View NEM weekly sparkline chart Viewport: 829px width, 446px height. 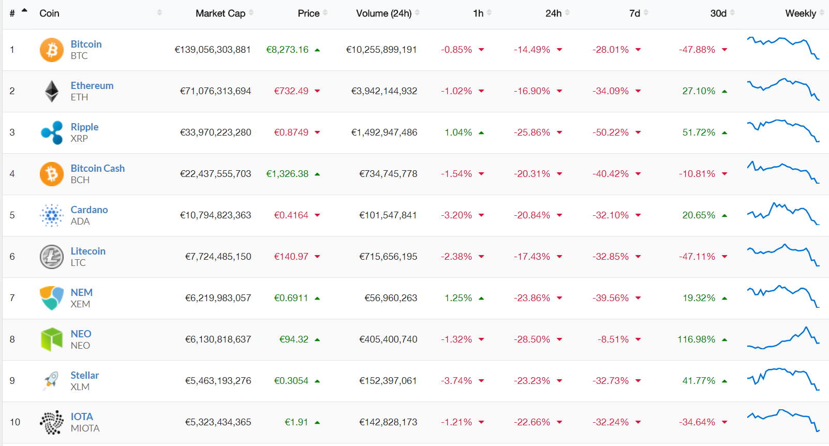[x=783, y=296]
